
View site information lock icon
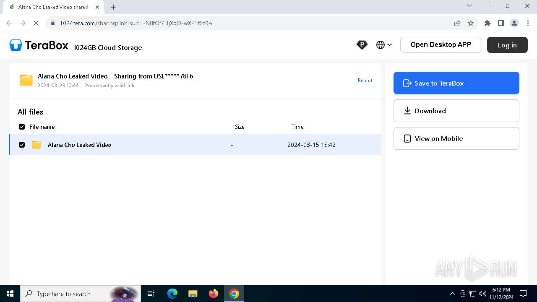click(x=53, y=23)
